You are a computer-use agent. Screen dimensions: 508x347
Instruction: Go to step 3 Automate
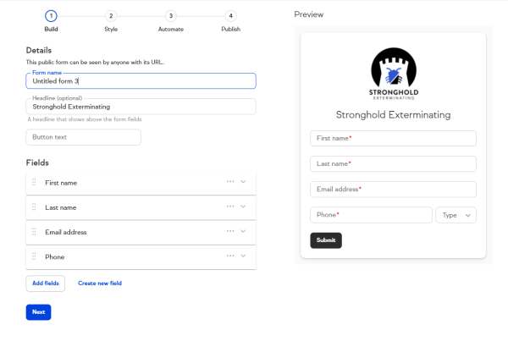click(171, 16)
